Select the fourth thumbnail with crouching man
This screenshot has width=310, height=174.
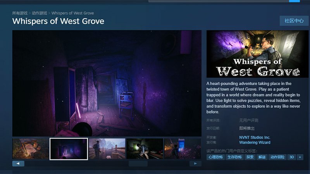click(x=145, y=149)
